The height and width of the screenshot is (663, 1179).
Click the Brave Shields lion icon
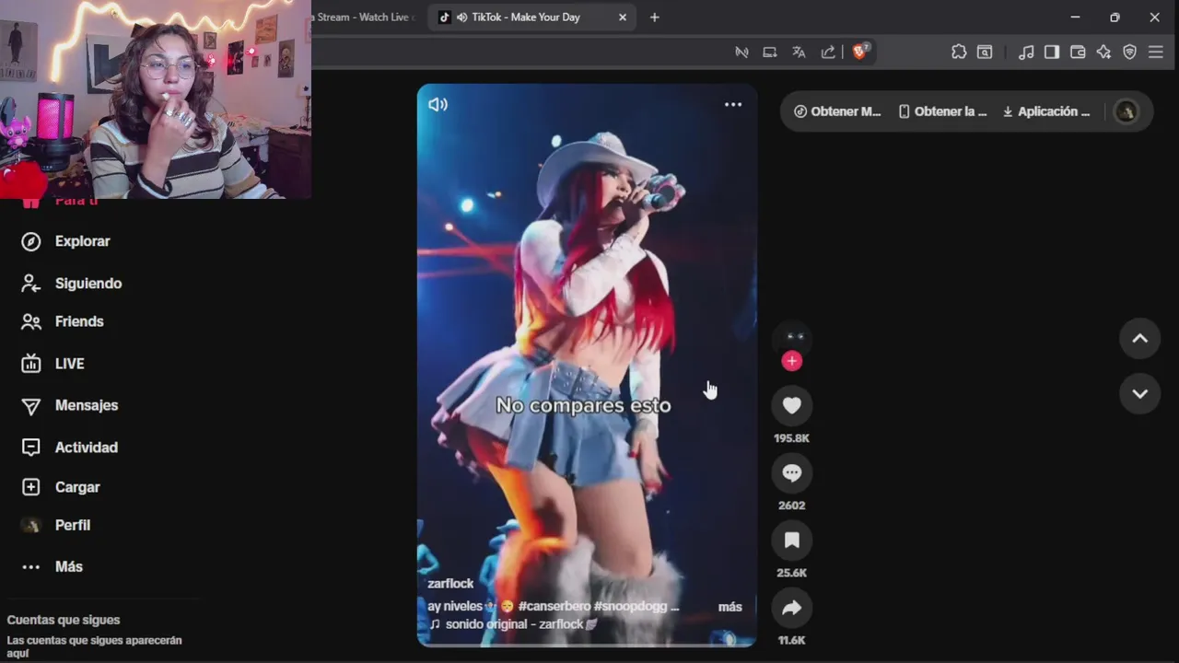[x=859, y=52]
